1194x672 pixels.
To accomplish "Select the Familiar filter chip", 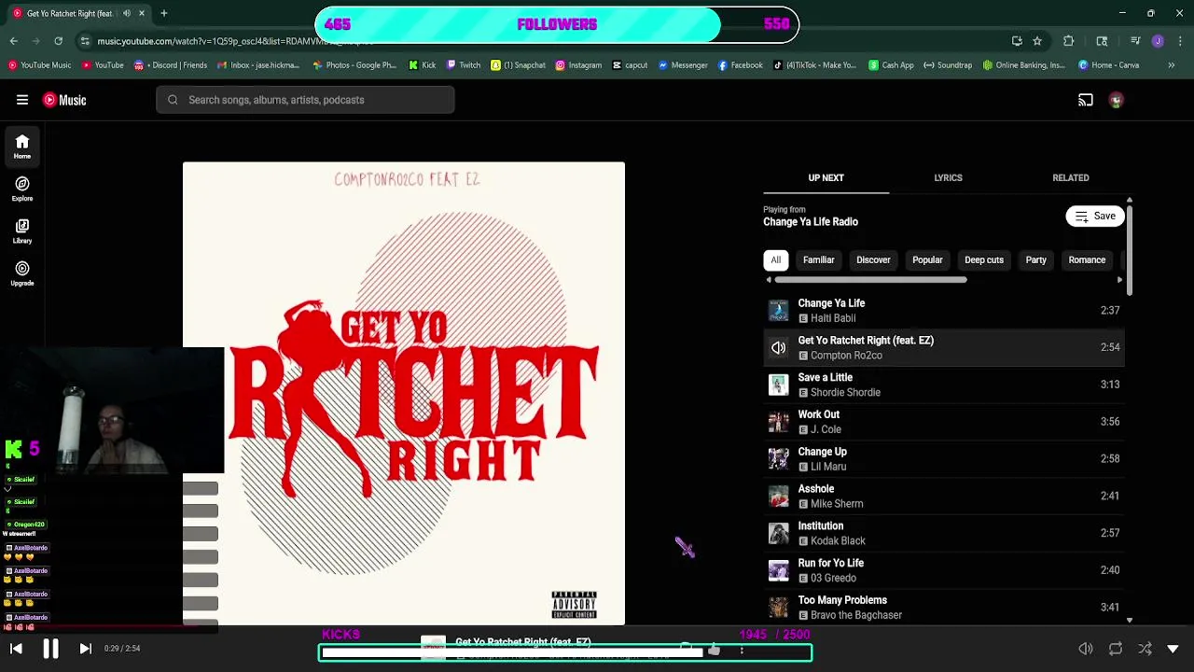I will tap(819, 260).
